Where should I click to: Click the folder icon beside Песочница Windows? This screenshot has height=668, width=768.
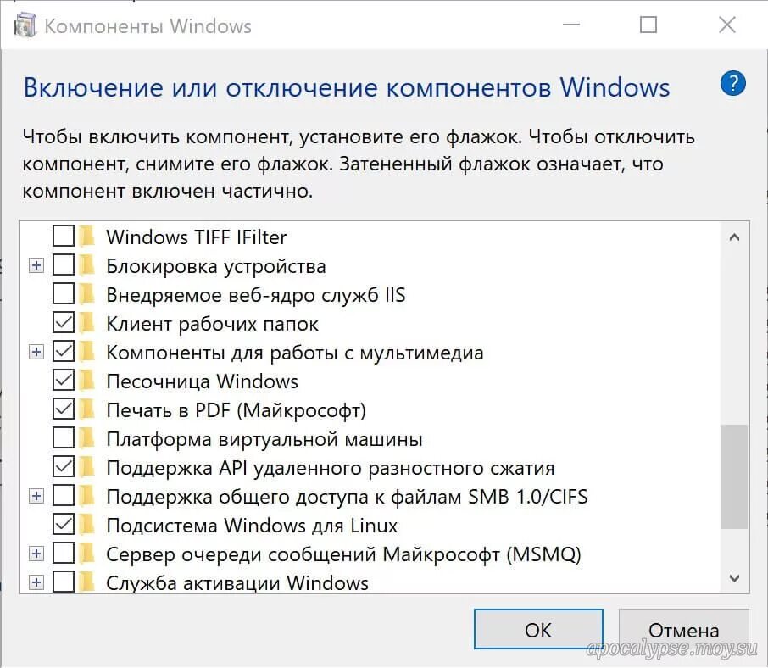[86, 381]
